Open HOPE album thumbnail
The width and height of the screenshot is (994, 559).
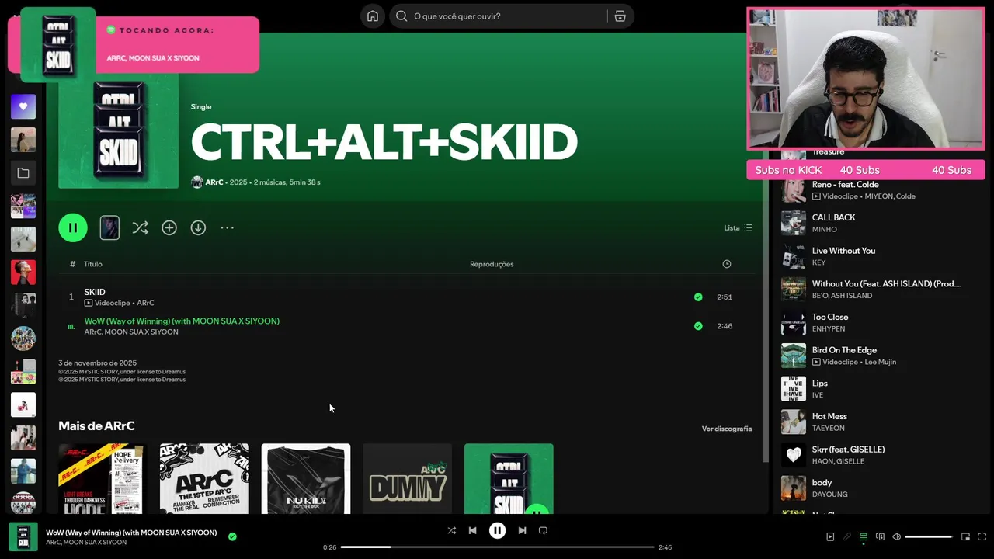pos(103,479)
